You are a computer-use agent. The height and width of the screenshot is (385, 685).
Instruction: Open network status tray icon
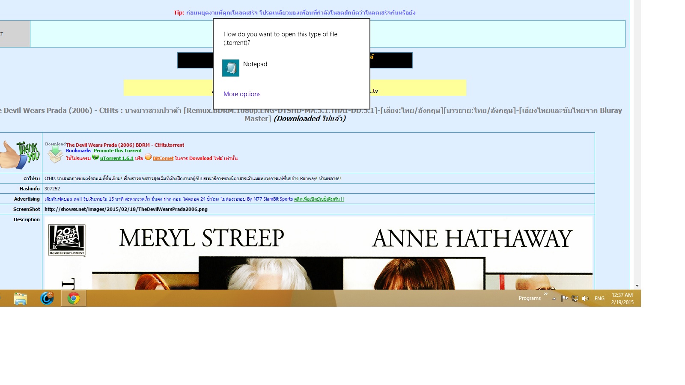point(575,299)
